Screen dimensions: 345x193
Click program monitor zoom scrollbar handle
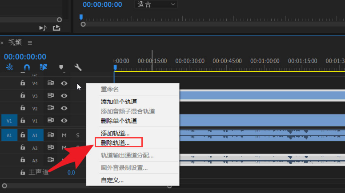pos(83,24)
